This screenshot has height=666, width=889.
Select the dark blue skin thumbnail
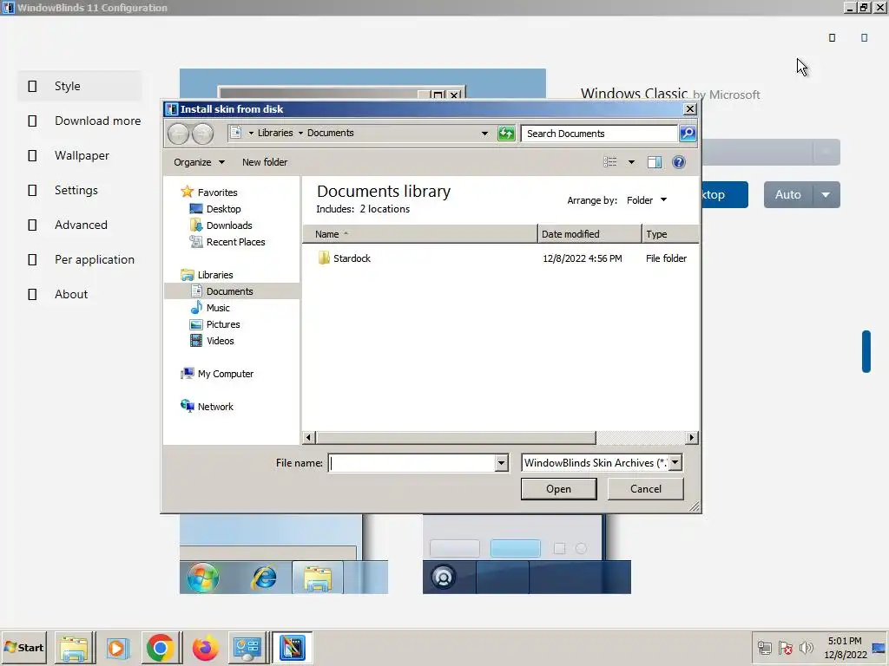point(527,554)
